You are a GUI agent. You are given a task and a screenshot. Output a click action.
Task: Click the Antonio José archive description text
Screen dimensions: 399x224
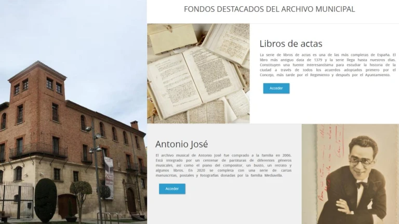(x=223, y=165)
